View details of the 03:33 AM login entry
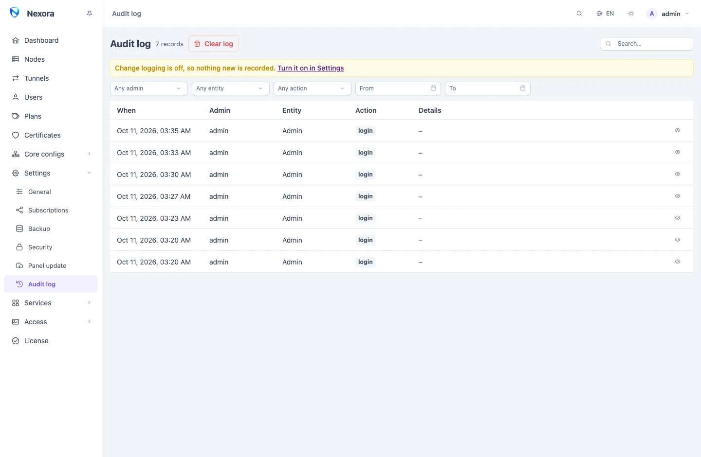This screenshot has height=457, width=701. tap(678, 152)
